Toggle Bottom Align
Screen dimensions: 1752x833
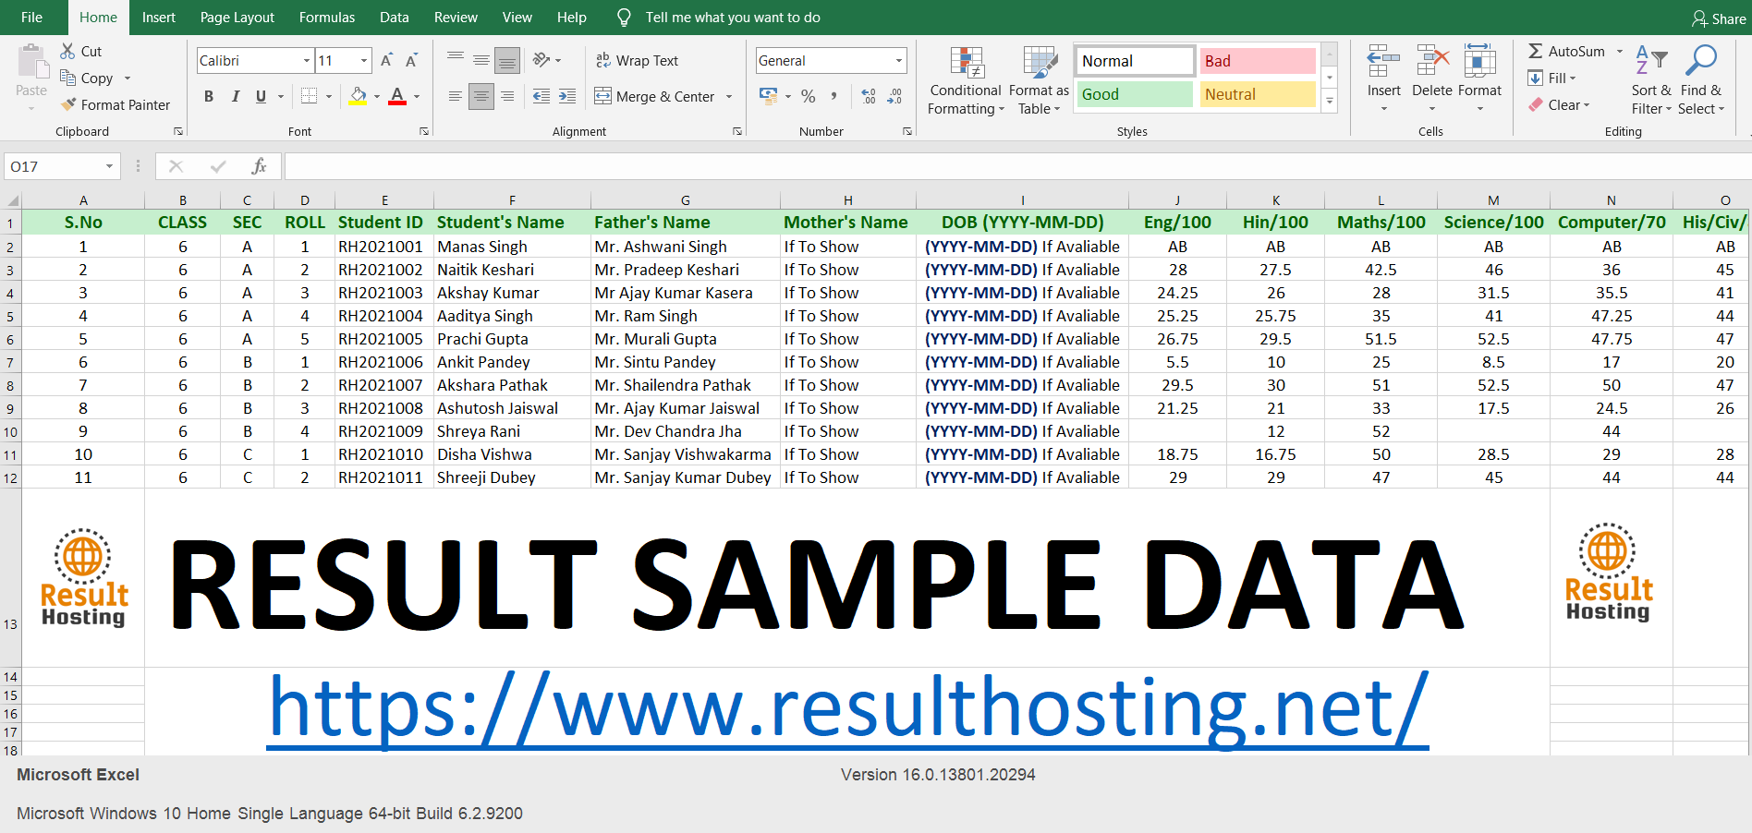(x=506, y=61)
